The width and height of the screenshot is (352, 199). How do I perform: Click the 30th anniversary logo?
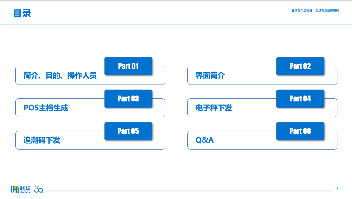click(x=39, y=189)
